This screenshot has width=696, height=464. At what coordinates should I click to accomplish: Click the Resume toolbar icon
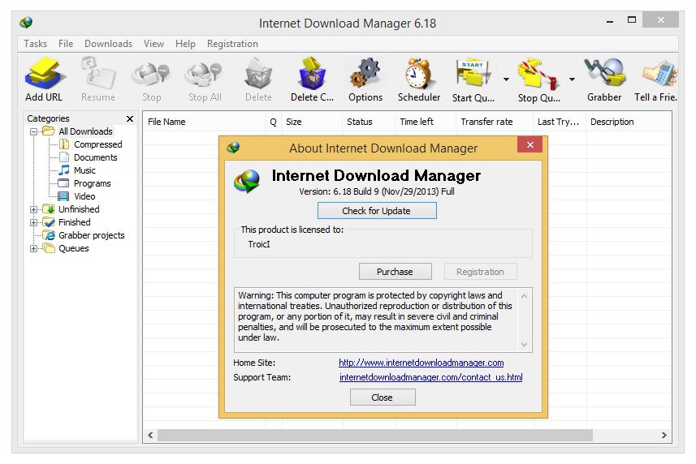point(98,74)
